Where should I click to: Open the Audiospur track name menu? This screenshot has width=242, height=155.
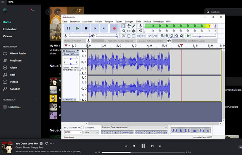[72, 51]
